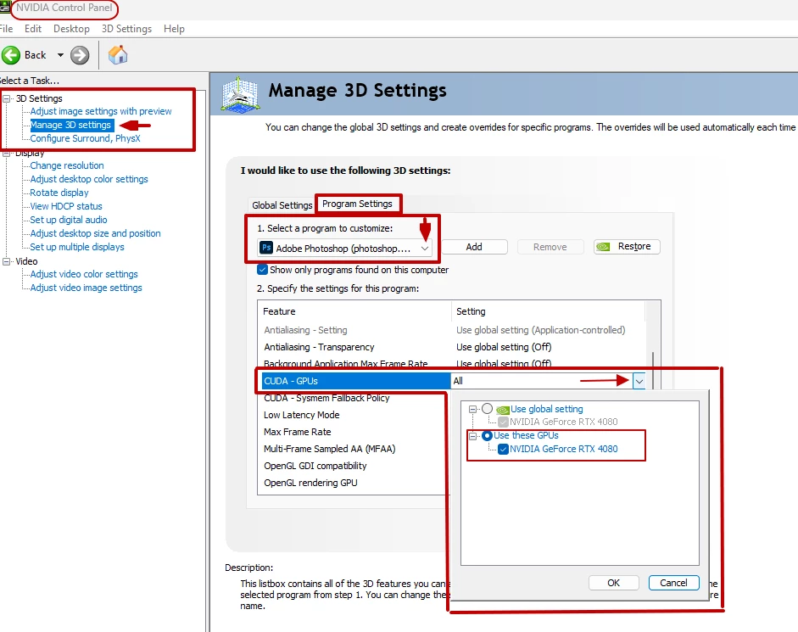798x632 pixels.
Task: Open Rotate display page
Action: [x=59, y=193]
